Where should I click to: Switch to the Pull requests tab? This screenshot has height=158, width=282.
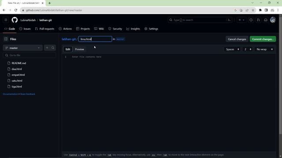click(x=45, y=29)
